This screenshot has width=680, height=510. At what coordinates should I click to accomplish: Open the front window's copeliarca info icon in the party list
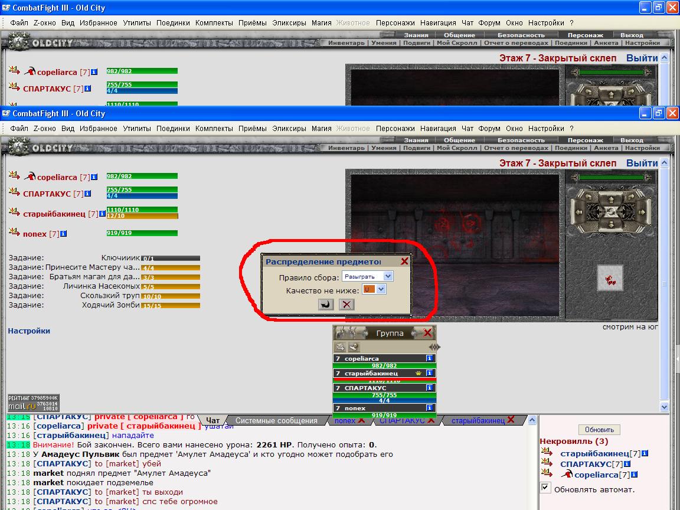pyautogui.click(x=94, y=177)
